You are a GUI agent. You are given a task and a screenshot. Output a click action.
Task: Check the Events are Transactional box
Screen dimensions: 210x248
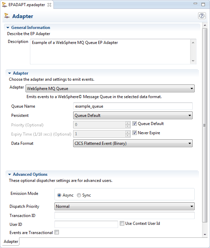56,232
